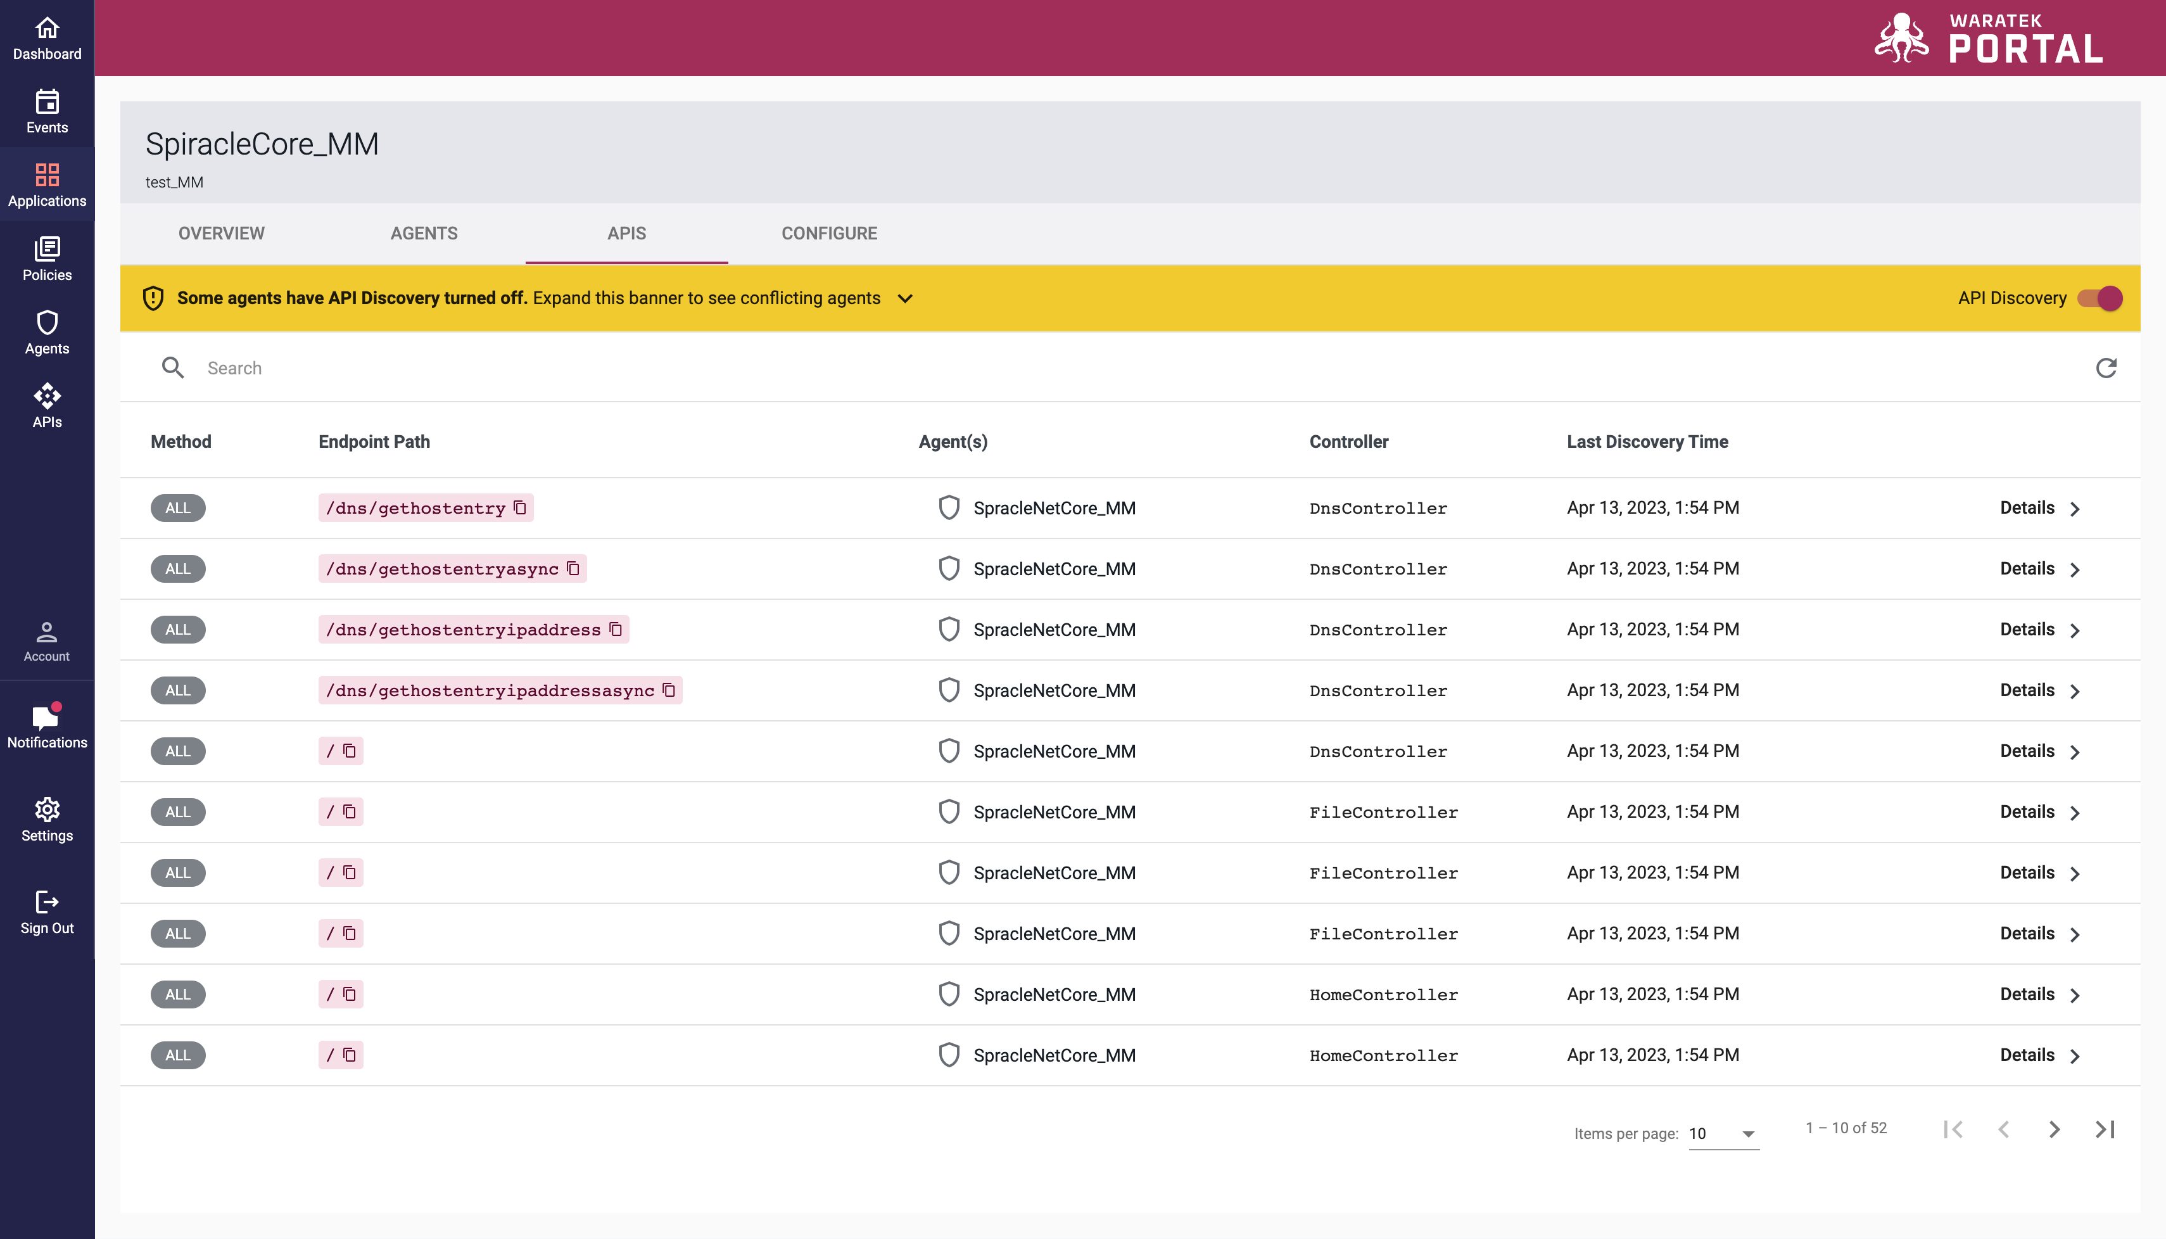Image resolution: width=2166 pixels, height=1239 pixels.
Task: Copy the / path in last DnsController row
Action: tap(350, 751)
